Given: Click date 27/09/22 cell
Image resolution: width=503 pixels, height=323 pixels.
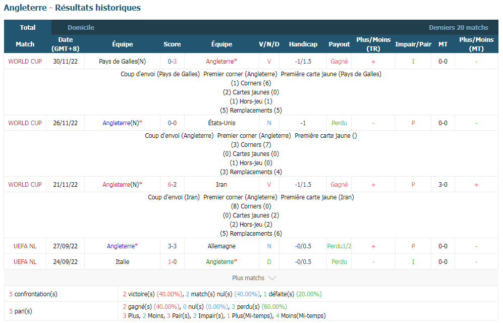Looking at the screenshot, I should [66, 246].
